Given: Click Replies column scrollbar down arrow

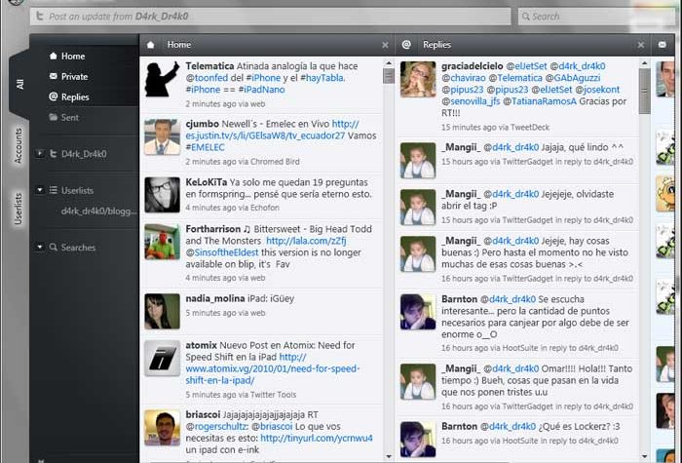Looking at the screenshot, I should pos(644,456).
